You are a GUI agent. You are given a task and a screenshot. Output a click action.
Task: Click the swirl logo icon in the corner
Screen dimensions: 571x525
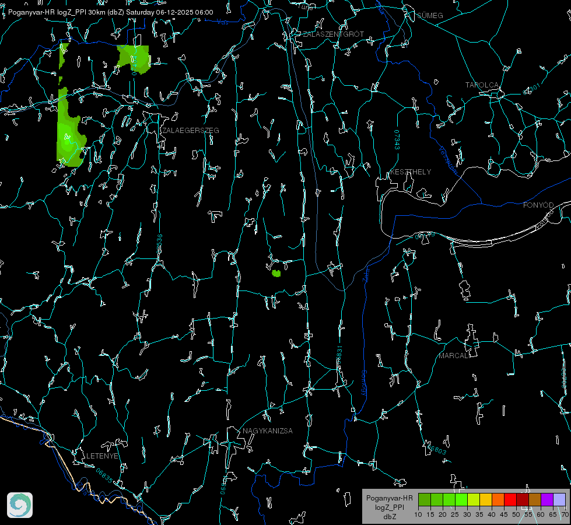click(20, 505)
